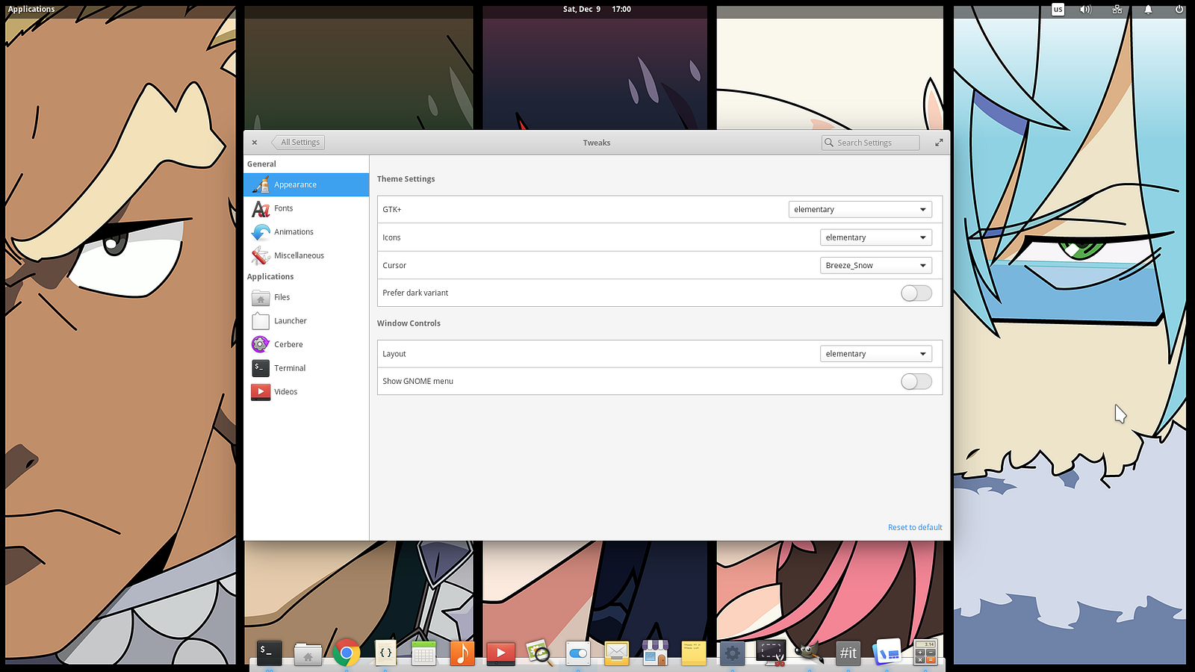Select Appearance in the Tweaks sidebar
Image resolution: width=1195 pixels, height=672 pixels.
tap(306, 185)
